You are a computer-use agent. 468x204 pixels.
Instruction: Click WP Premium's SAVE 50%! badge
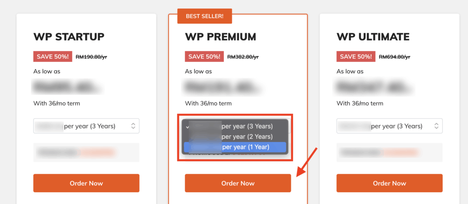click(203, 57)
